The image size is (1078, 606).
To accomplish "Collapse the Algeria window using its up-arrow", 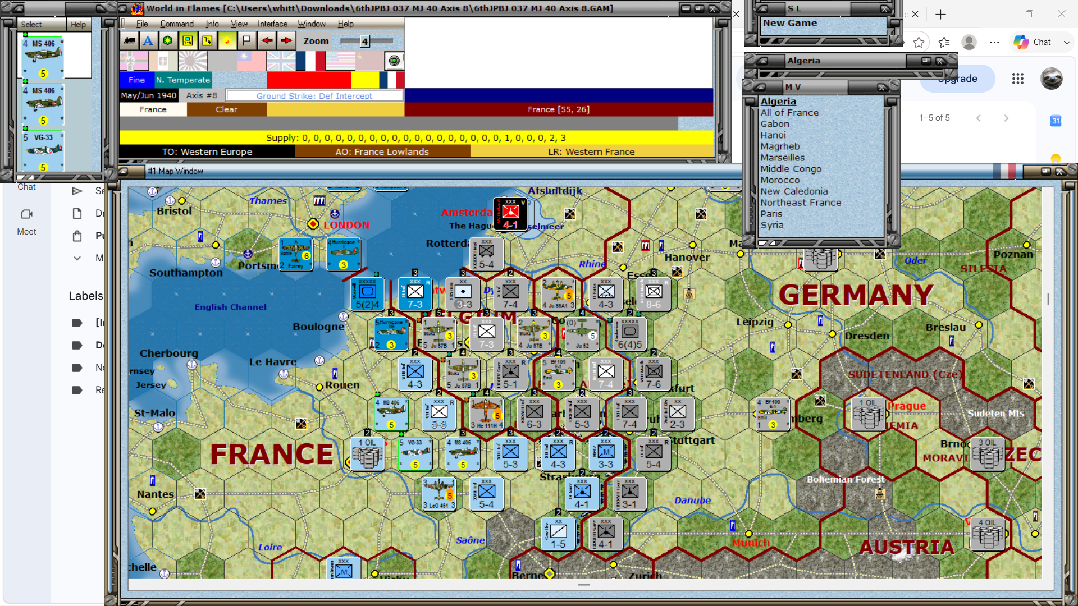I will (762, 61).
